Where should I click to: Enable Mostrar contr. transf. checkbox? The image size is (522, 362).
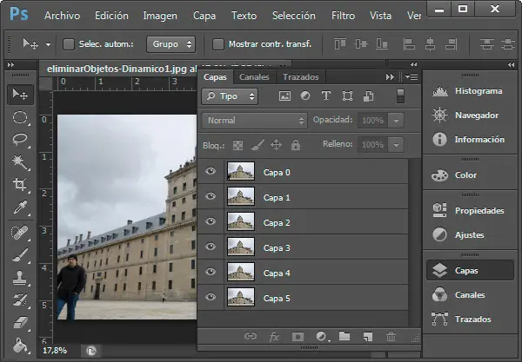217,43
